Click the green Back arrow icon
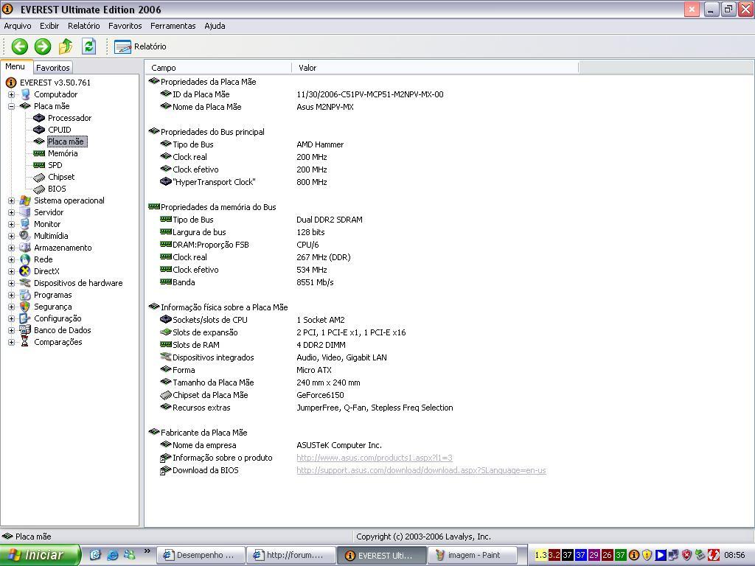This screenshot has height=566, width=755. click(x=20, y=46)
